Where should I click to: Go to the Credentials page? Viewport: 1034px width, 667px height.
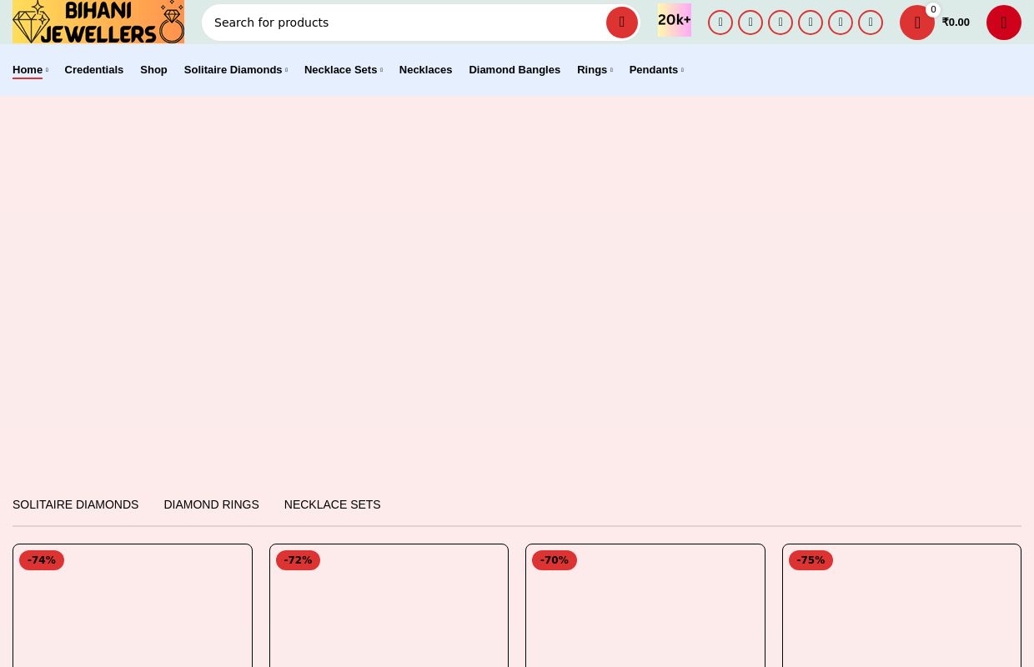click(x=94, y=70)
